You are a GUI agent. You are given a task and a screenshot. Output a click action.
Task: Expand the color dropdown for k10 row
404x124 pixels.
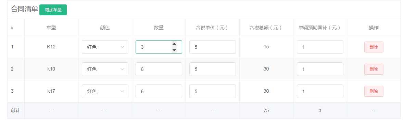(105, 69)
